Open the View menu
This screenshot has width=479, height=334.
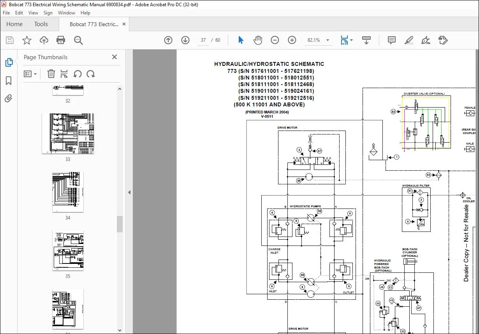click(x=33, y=13)
